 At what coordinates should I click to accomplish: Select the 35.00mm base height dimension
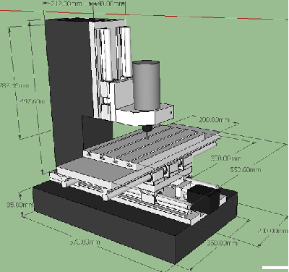coord(20,205)
